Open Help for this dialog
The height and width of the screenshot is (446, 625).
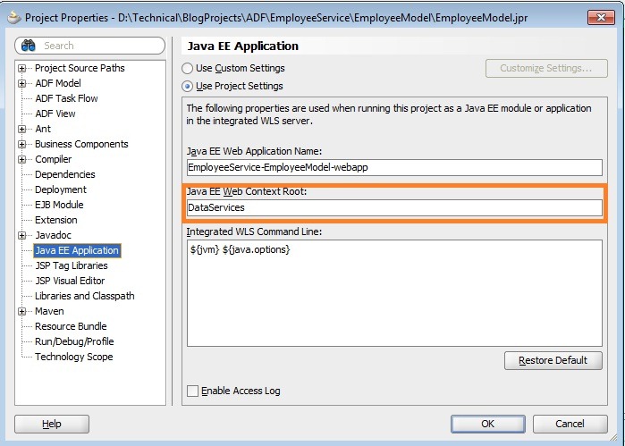[x=52, y=424]
